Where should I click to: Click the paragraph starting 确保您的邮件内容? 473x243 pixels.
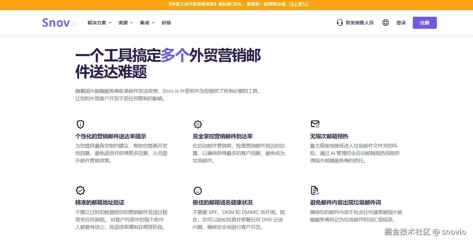(356, 216)
